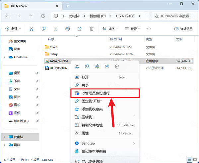Select the UG NX2406 ZIP file
Screen dimensions: 199x163
56,68
